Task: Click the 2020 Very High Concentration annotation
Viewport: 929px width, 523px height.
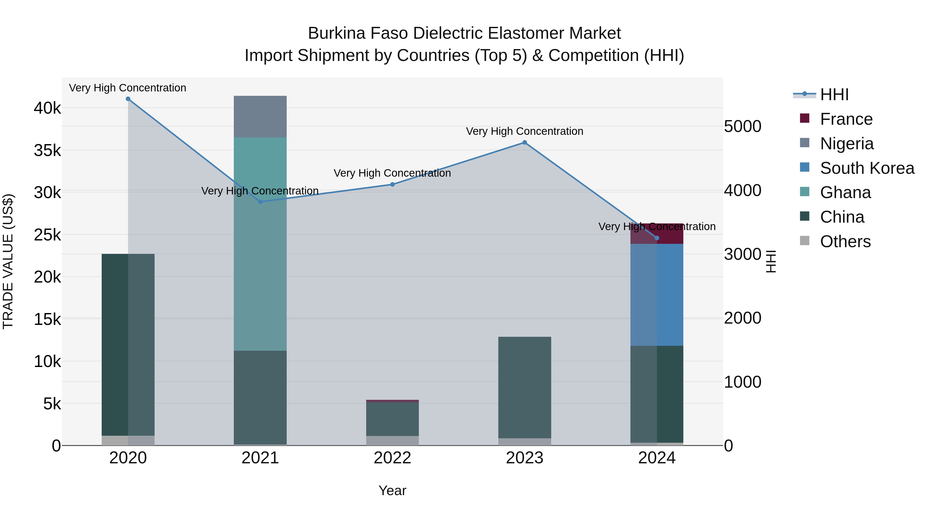Action: tap(128, 88)
